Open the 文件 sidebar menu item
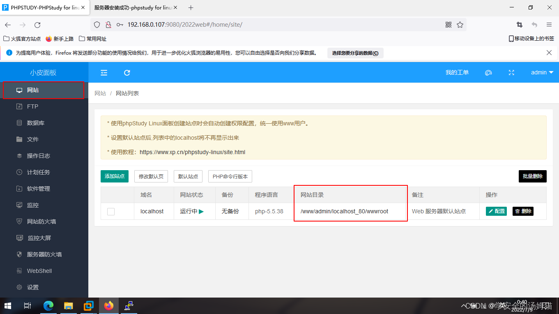The height and width of the screenshot is (314, 559). coord(44,139)
